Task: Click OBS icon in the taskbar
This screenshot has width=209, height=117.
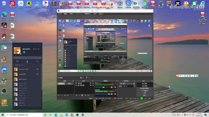Action: 77,115
